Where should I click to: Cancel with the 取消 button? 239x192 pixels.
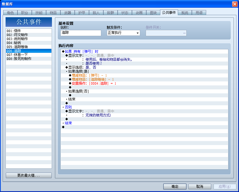(200, 186)
